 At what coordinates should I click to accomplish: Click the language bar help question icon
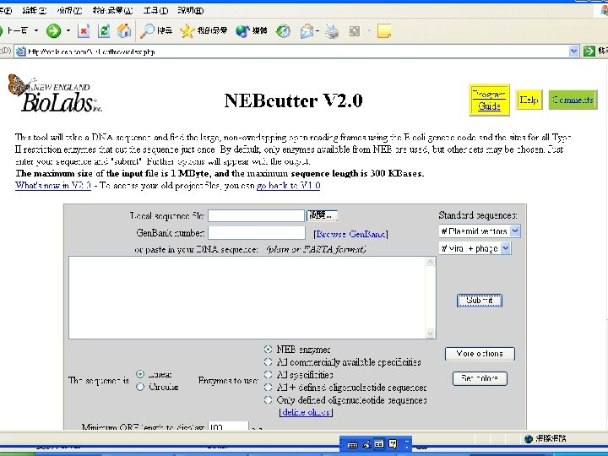point(393,444)
